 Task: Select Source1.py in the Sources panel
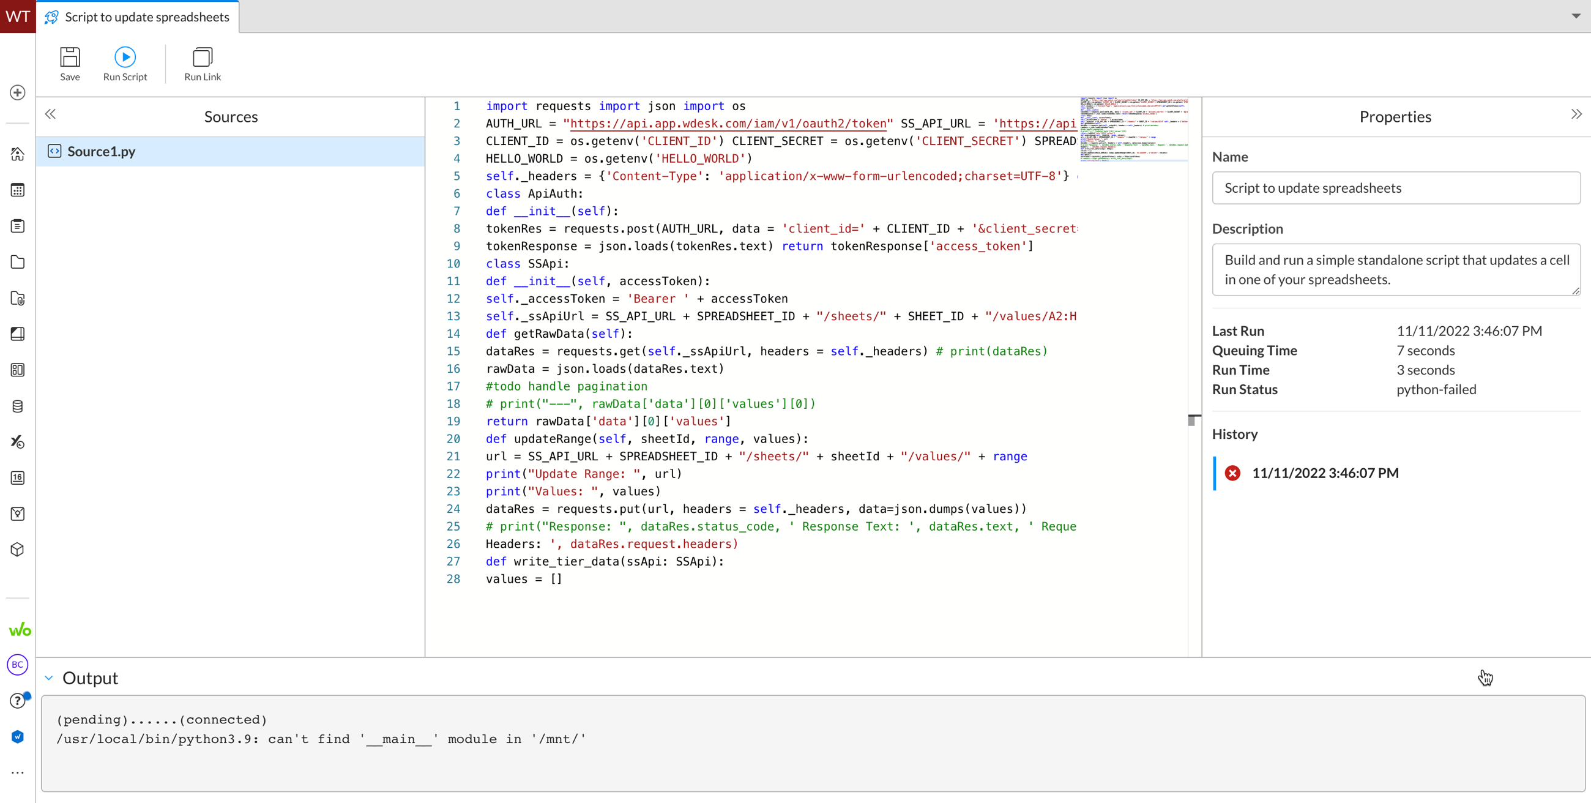coord(102,151)
